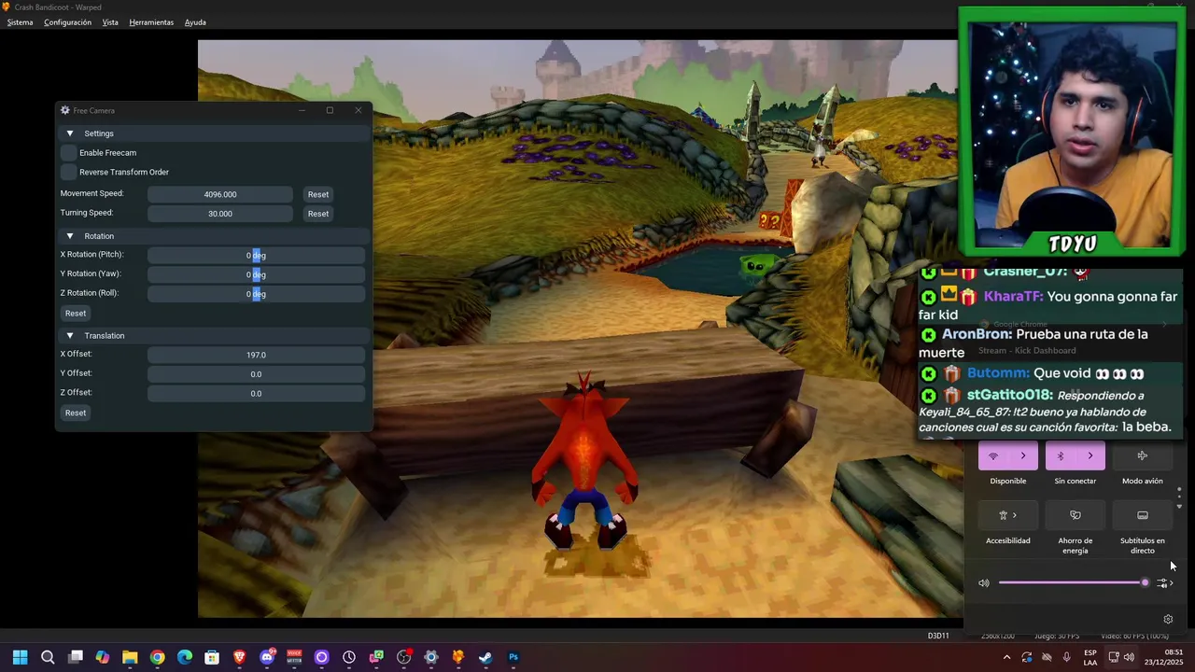Click the Movement Speed 4096.000 field
This screenshot has width=1195, height=672.
pyautogui.click(x=220, y=194)
